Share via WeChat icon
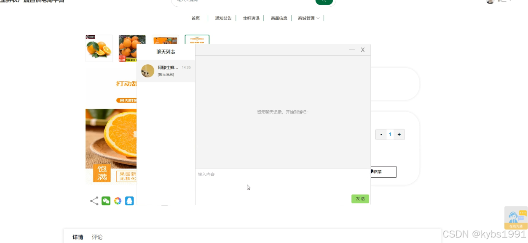The image size is (528, 243). pos(106,201)
